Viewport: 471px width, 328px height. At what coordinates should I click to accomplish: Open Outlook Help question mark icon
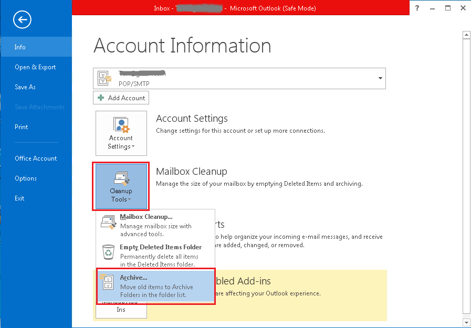click(417, 8)
